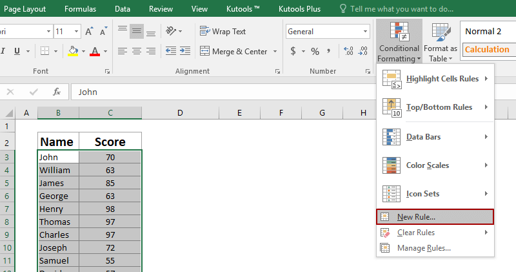This screenshot has height=272, width=516.
Task: Click the Percent Style icon
Action: pos(315,51)
